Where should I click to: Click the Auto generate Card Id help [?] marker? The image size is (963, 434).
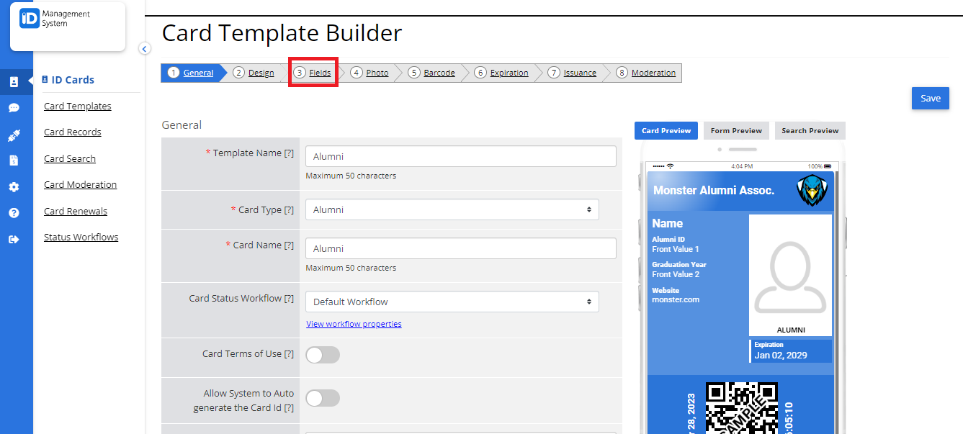tap(289, 408)
